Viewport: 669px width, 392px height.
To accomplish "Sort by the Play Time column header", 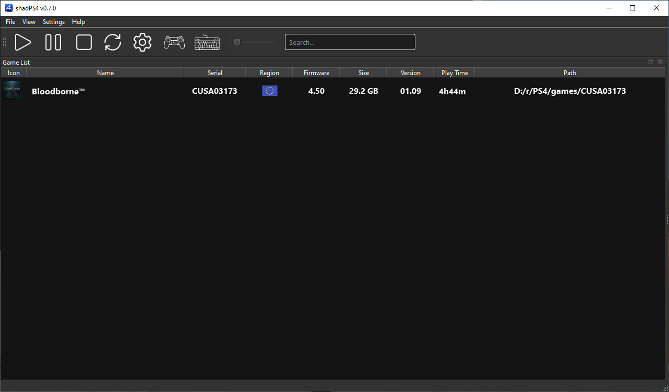I will pos(455,73).
